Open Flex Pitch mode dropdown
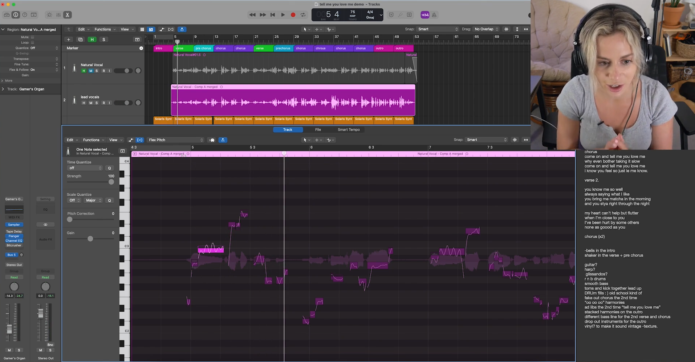Viewport: 695px width, 362px height. tap(176, 140)
